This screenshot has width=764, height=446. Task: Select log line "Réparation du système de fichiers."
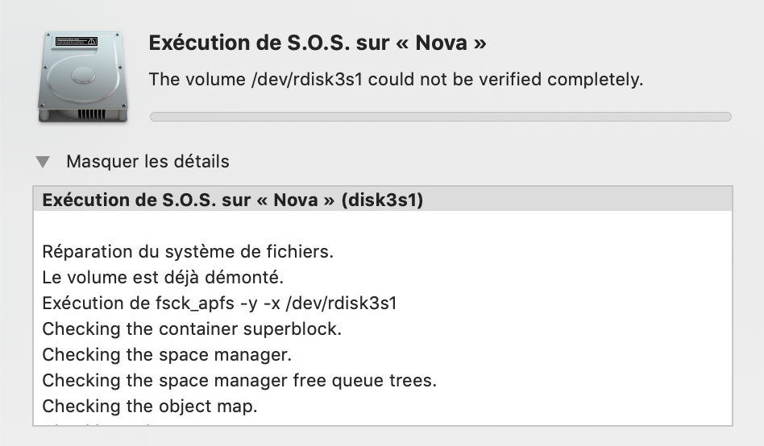(x=187, y=251)
